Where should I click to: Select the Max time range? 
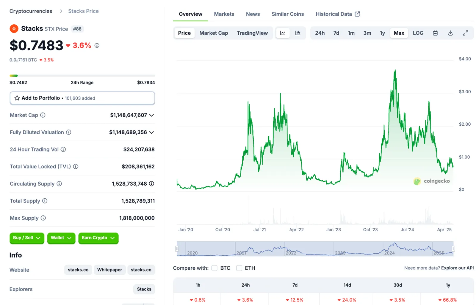point(399,33)
